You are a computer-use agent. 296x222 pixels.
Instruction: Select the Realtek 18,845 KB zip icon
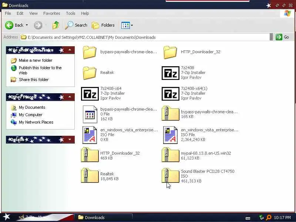pyautogui.click(x=90, y=175)
